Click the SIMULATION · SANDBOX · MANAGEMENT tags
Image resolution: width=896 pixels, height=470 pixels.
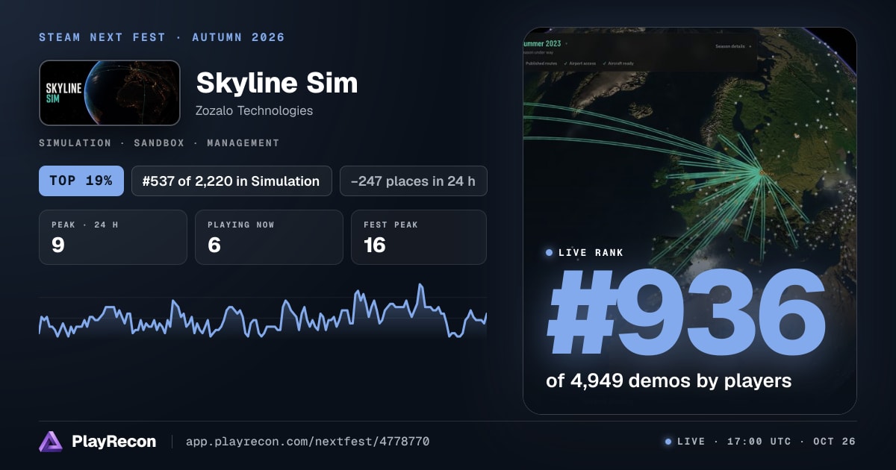pos(159,142)
